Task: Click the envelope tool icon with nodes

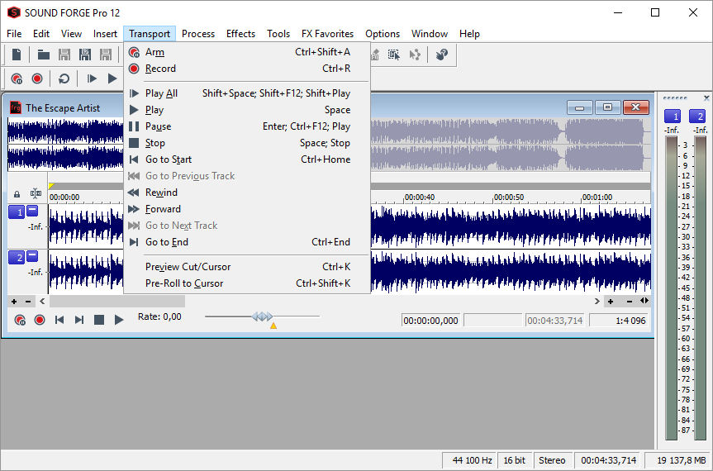Action: 414,55
